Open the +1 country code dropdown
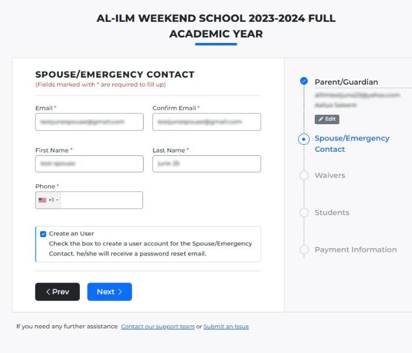The image size is (412, 353). [x=53, y=200]
